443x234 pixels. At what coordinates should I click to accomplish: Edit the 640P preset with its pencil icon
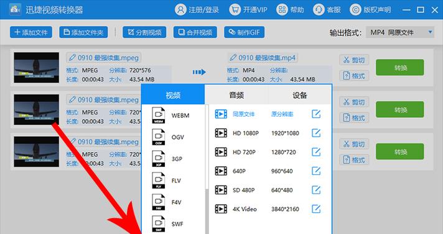click(x=316, y=171)
